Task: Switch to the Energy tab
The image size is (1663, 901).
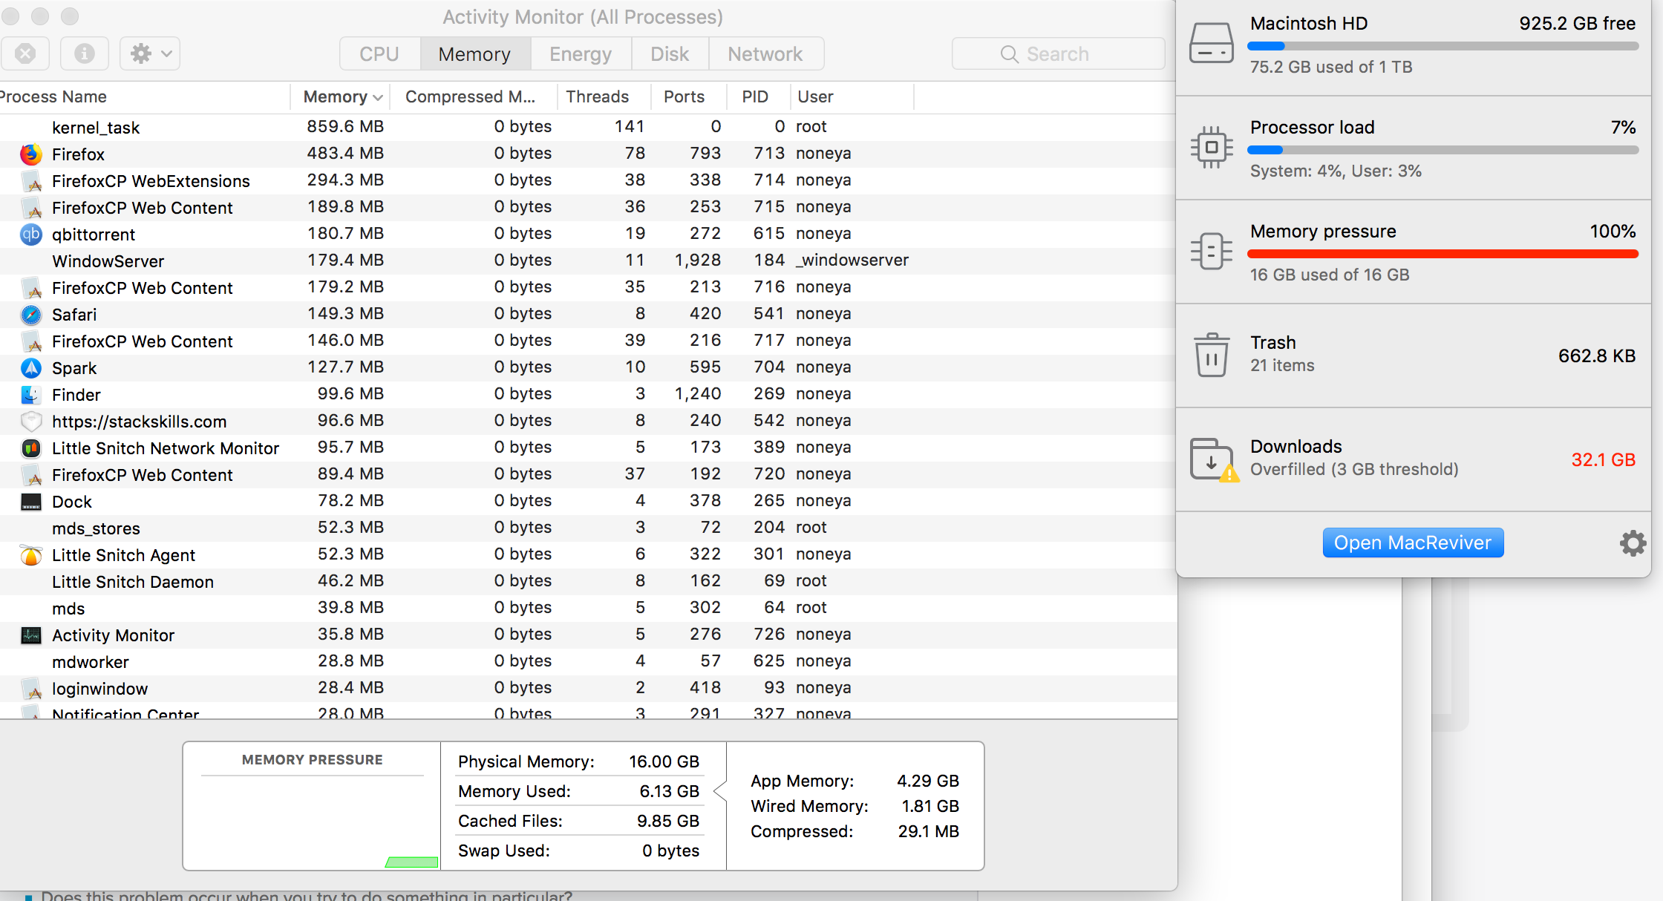Action: [x=581, y=54]
